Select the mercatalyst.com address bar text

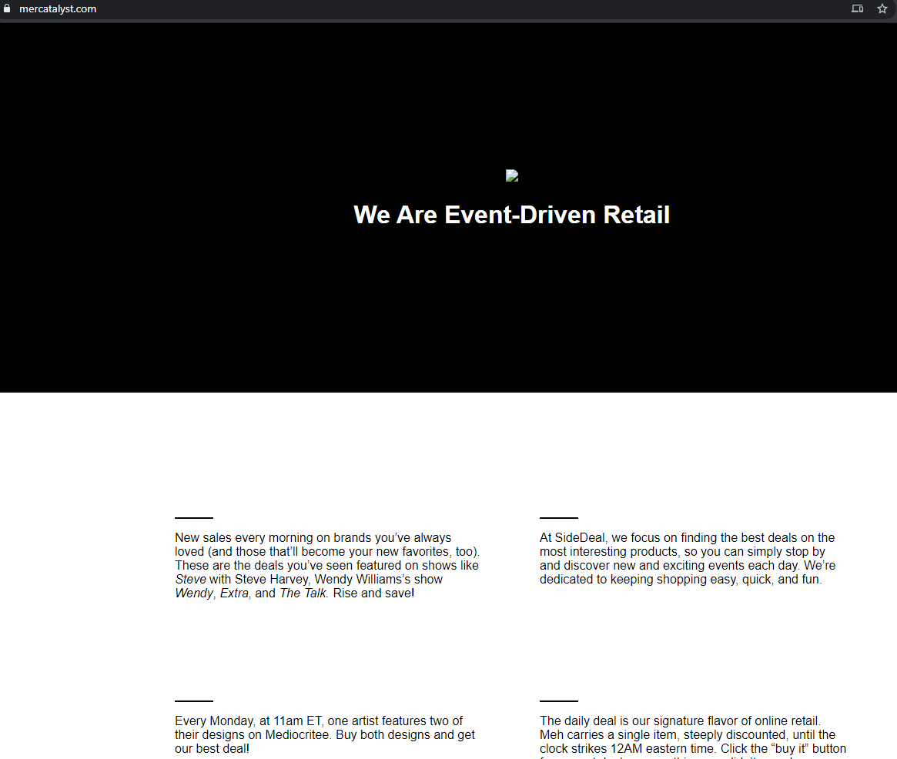pyautogui.click(x=58, y=9)
